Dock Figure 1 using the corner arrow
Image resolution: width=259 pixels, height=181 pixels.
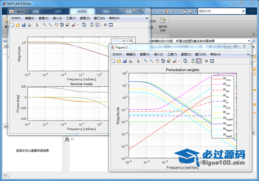tap(147, 18)
